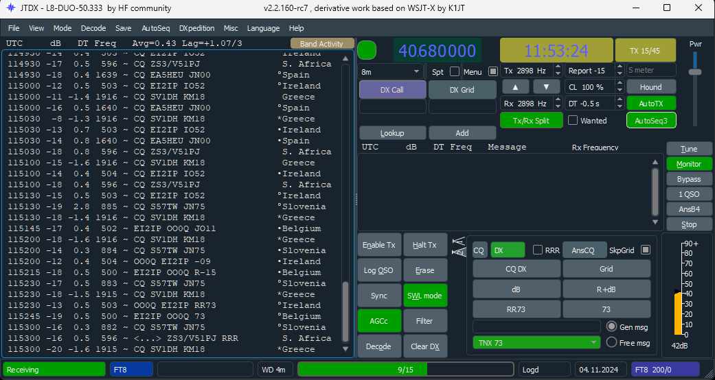The image size is (715, 380).
Task: Increase DT seconds with up arrow
Action: point(620,100)
